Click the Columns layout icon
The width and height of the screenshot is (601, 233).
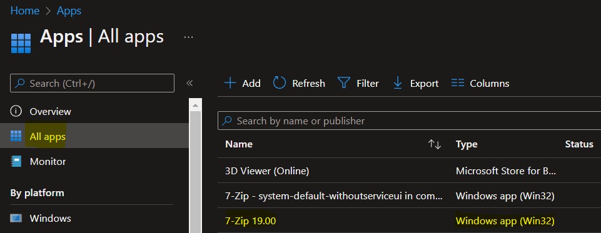coord(458,83)
